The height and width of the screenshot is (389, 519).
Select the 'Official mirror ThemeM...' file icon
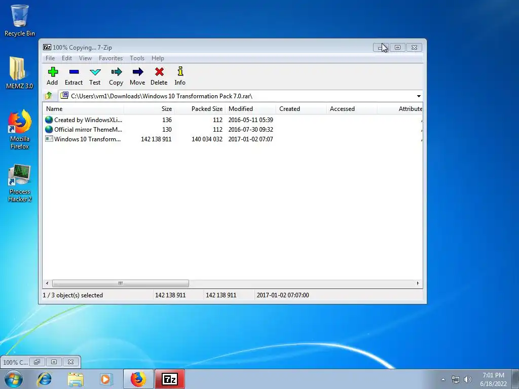pyautogui.click(x=49, y=129)
